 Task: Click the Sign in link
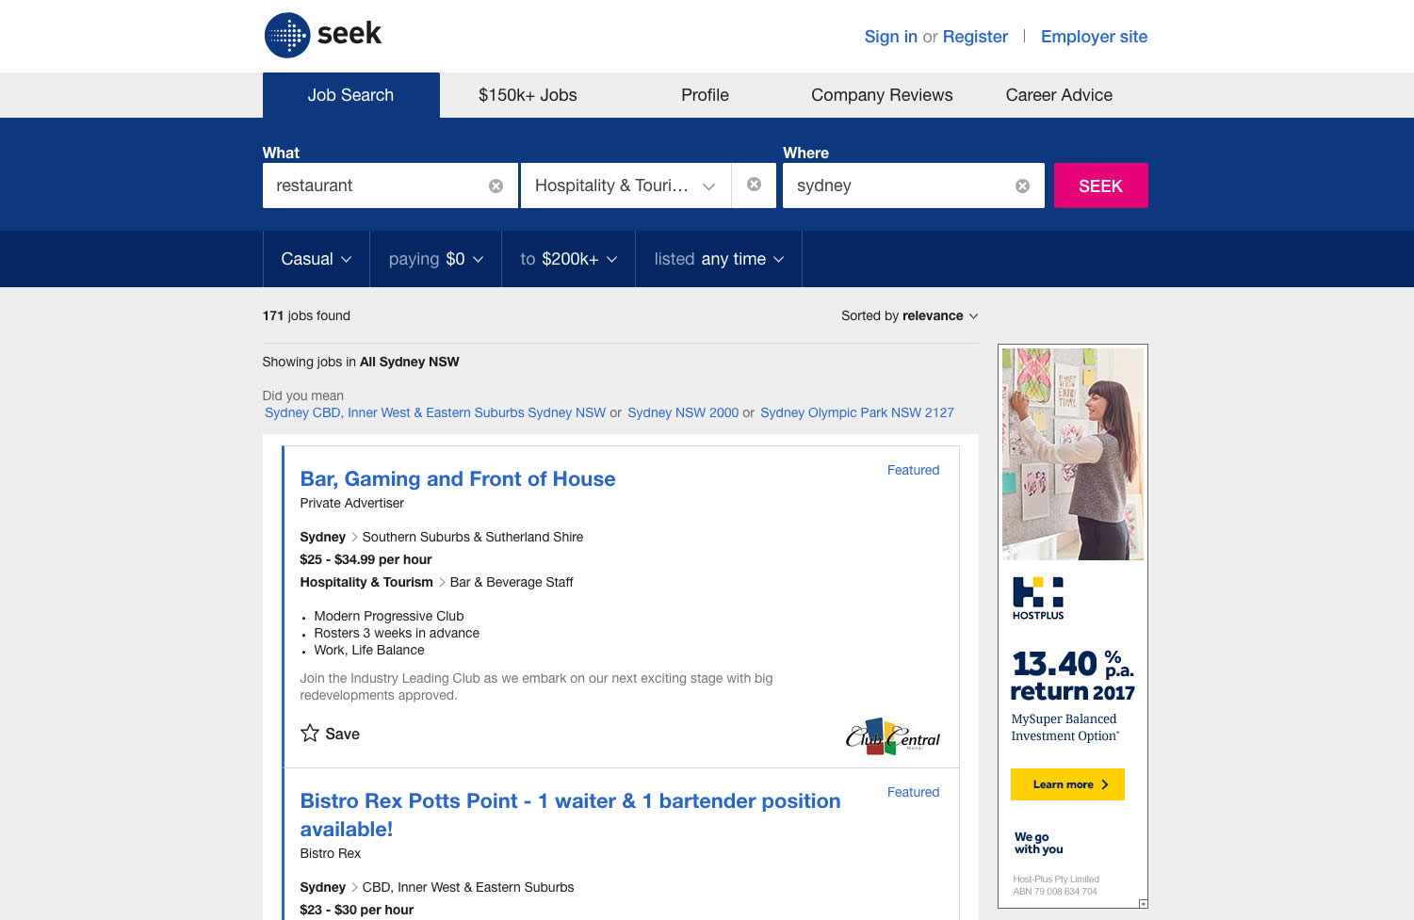pyautogui.click(x=890, y=37)
